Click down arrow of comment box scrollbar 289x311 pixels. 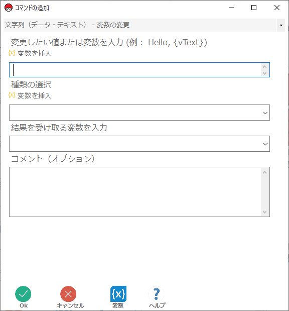click(264, 212)
